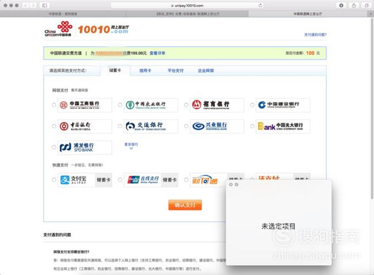The height and width of the screenshot is (275, 374).
Task: Click the 中国建设银行 bank logo
Action: coord(283,105)
